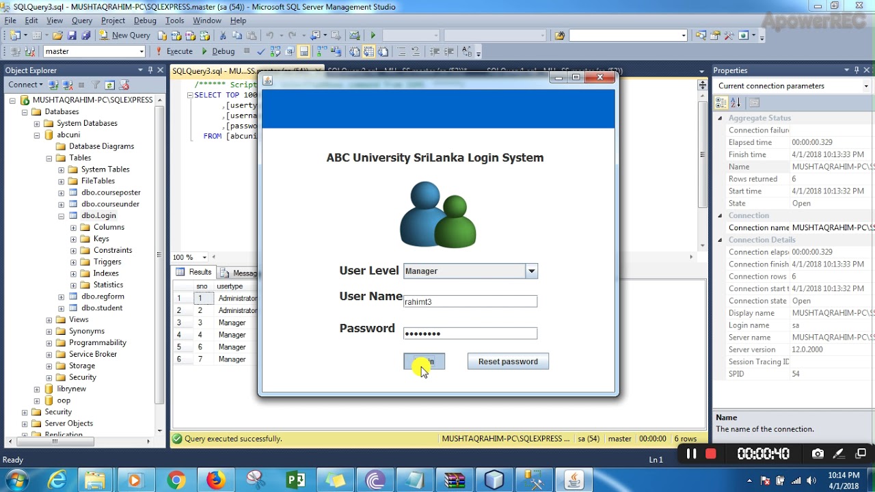Click the Increase Indent icon

[448, 51]
